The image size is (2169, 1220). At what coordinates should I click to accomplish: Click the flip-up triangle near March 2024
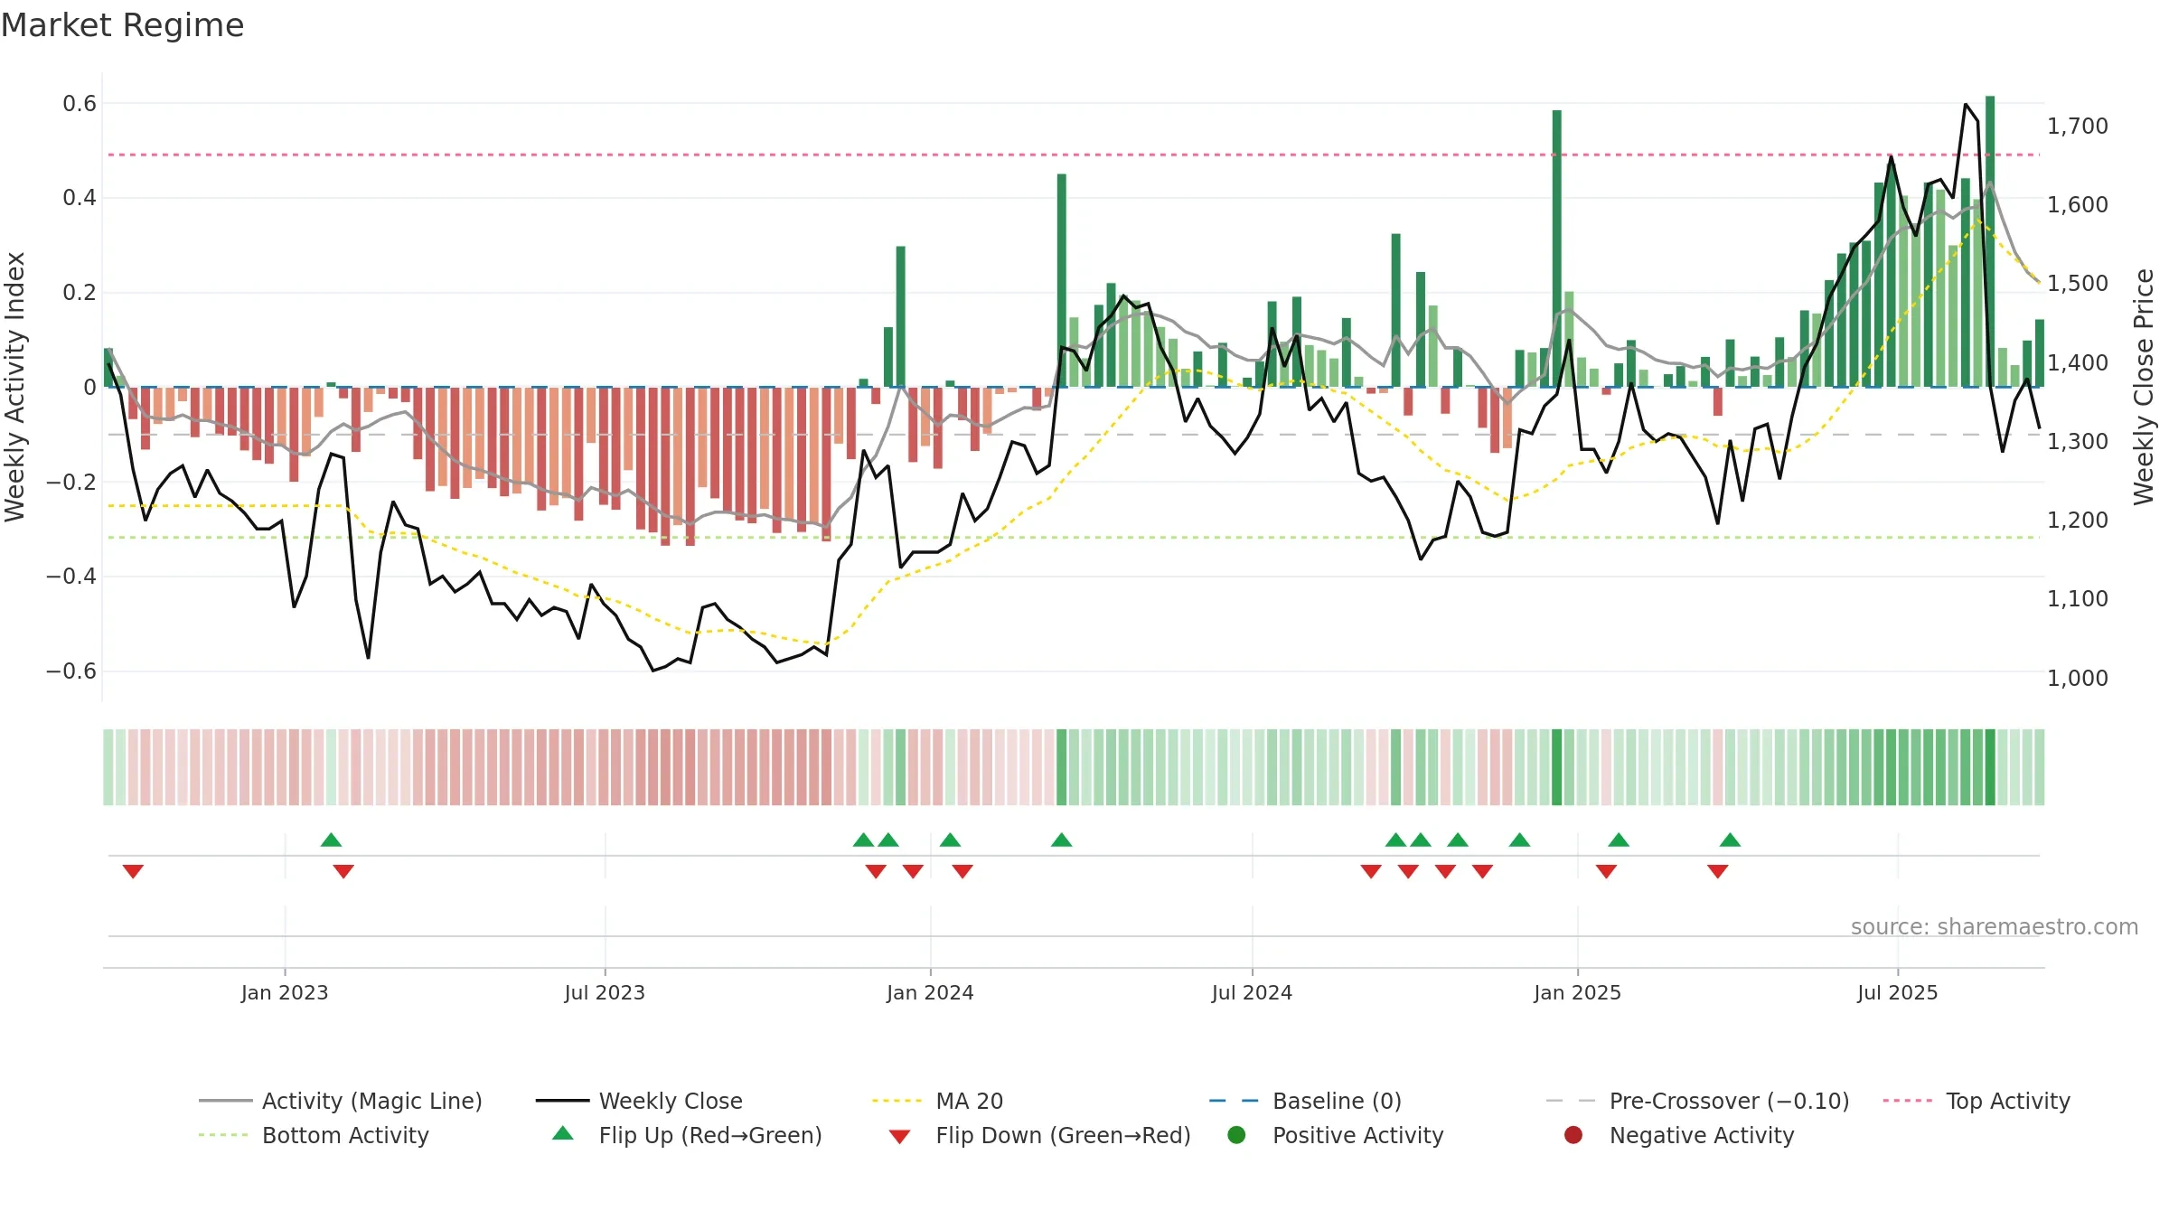1062,840
